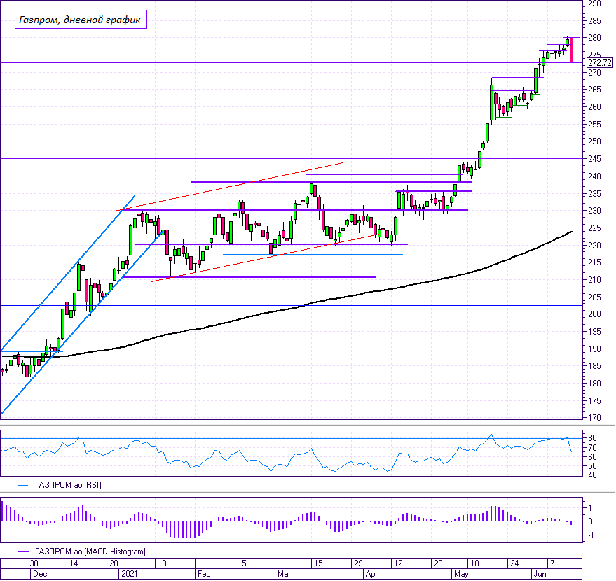The width and height of the screenshot is (616, 581).
Task: Click the 195 price axis label
Action: pyautogui.click(x=594, y=332)
